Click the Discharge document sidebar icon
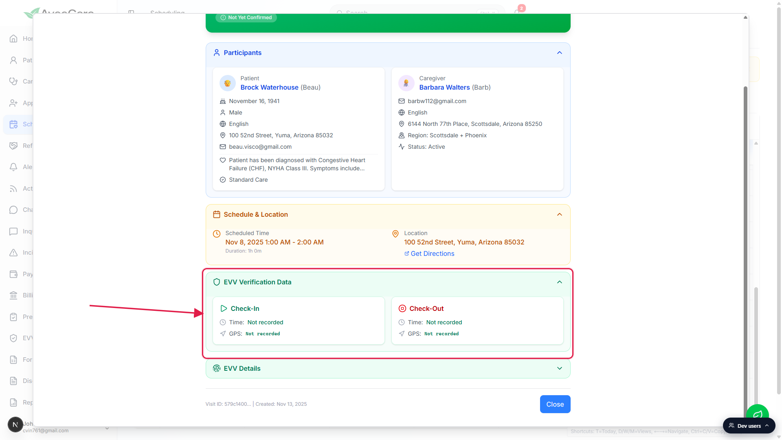The width and height of the screenshot is (782, 440). [x=13, y=381]
